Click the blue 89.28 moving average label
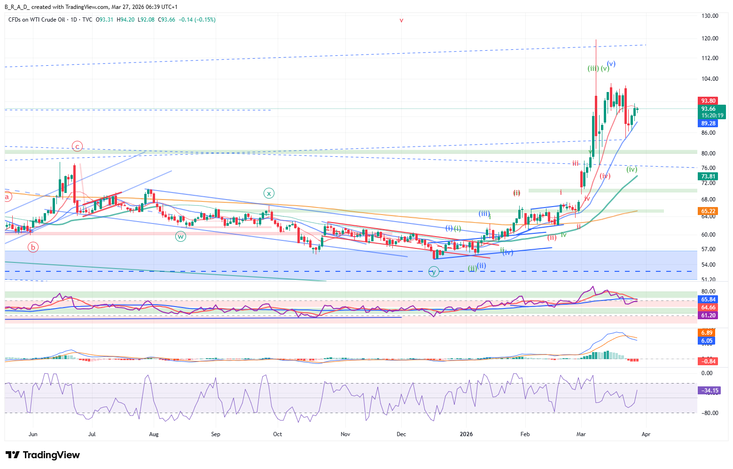The image size is (733, 469). pos(708,123)
